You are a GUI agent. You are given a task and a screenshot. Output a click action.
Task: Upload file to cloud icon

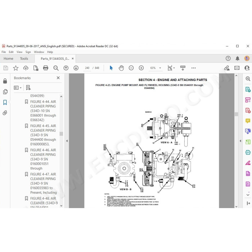(26, 68)
